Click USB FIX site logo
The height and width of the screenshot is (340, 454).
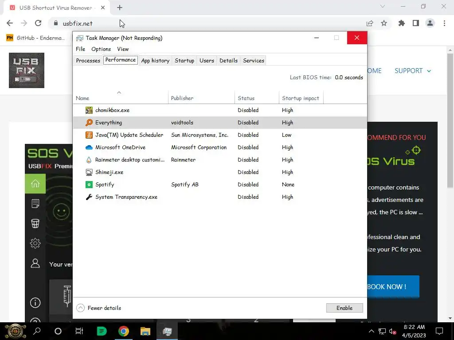click(27, 70)
